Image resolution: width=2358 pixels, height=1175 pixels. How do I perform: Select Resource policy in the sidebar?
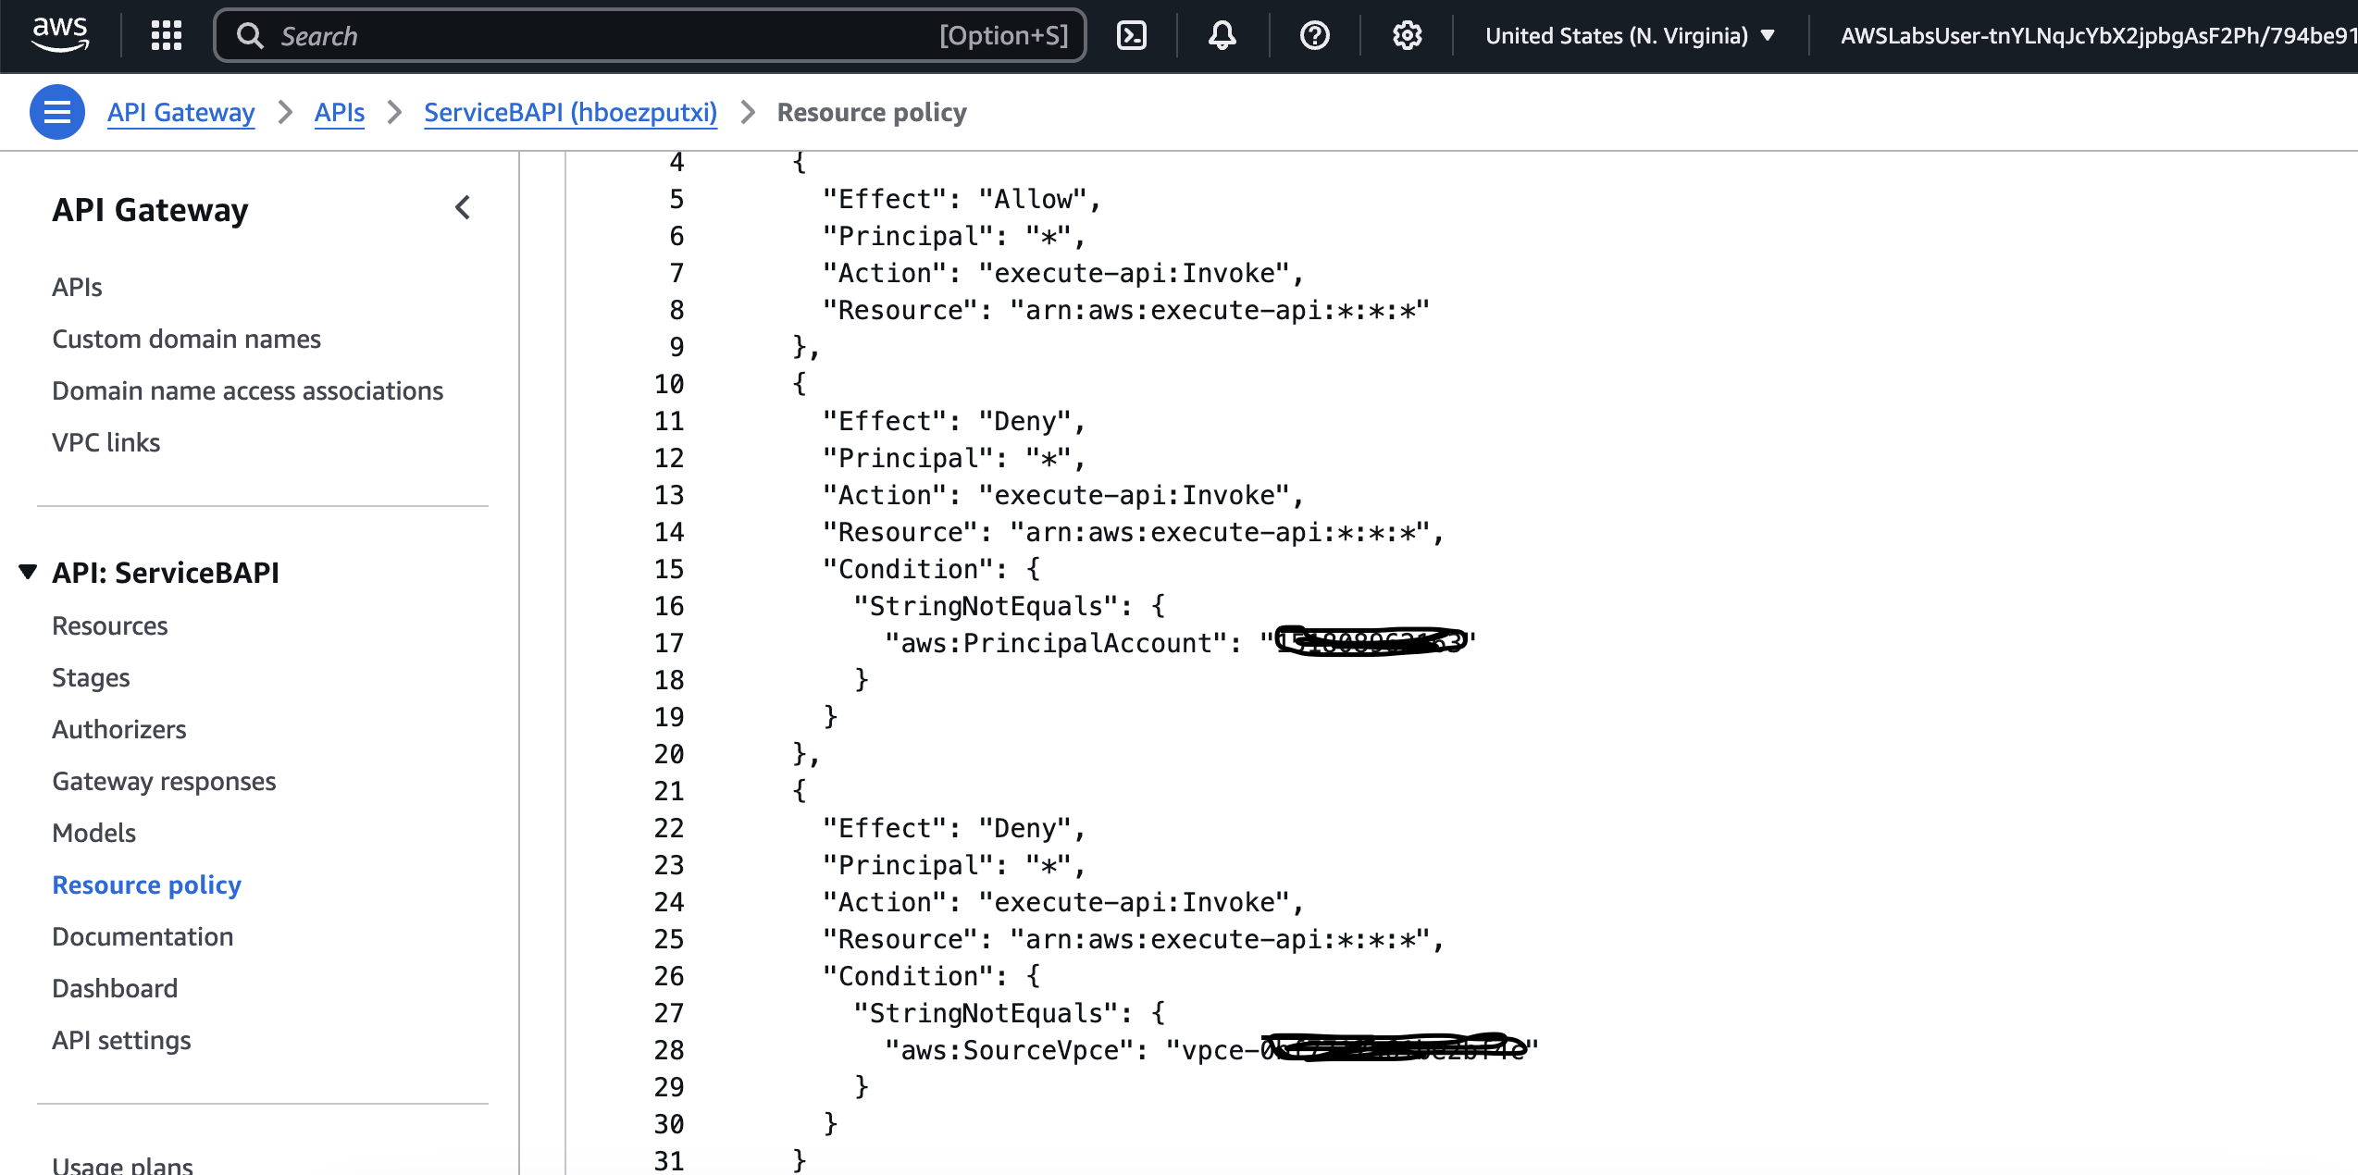(147, 884)
